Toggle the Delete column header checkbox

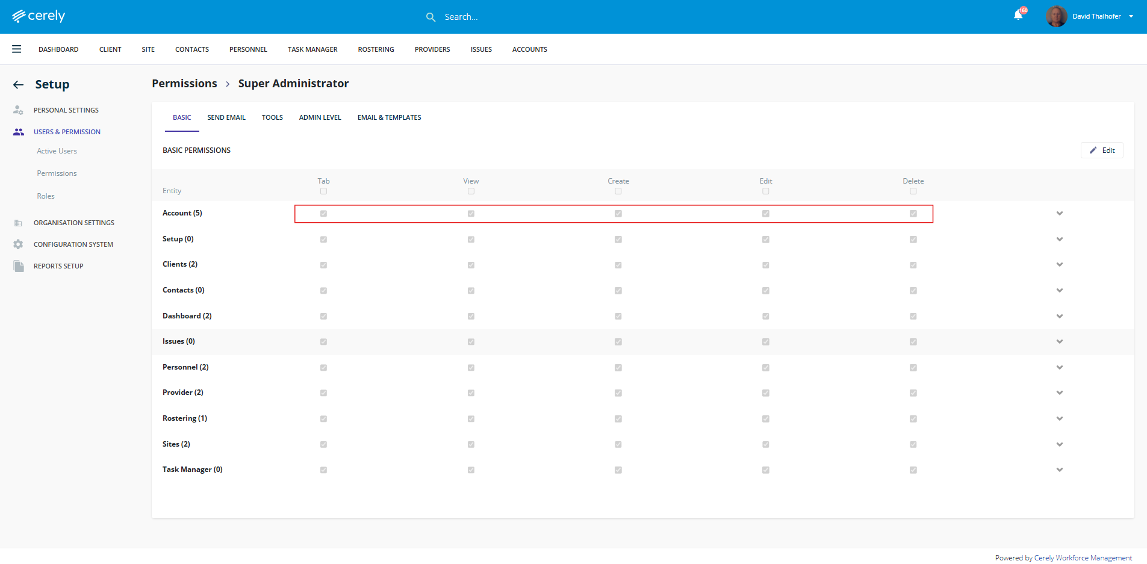pyautogui.click(x=913, y=191)
